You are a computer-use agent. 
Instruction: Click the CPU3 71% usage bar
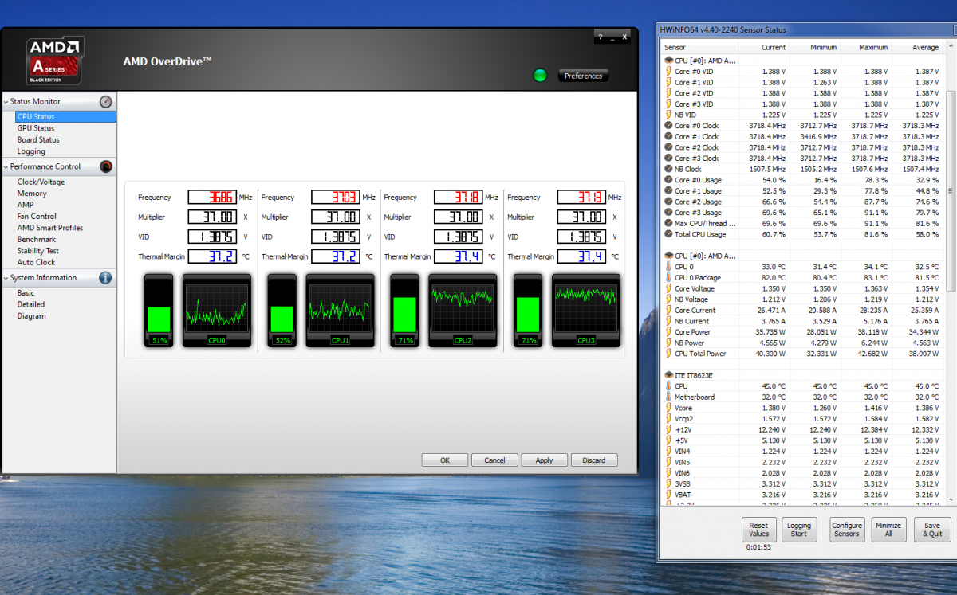tap(527, 310)
